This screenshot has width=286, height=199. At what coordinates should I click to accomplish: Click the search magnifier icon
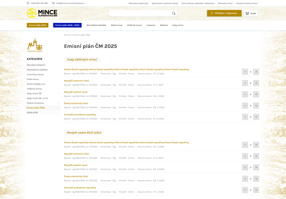174,13
